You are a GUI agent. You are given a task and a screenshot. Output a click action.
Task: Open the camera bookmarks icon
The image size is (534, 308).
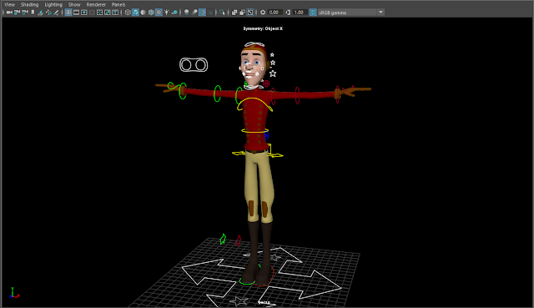coord(33,13)
